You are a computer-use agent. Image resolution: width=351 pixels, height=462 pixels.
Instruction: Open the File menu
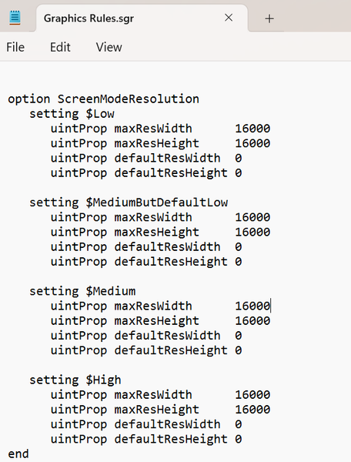pos(15,47)
